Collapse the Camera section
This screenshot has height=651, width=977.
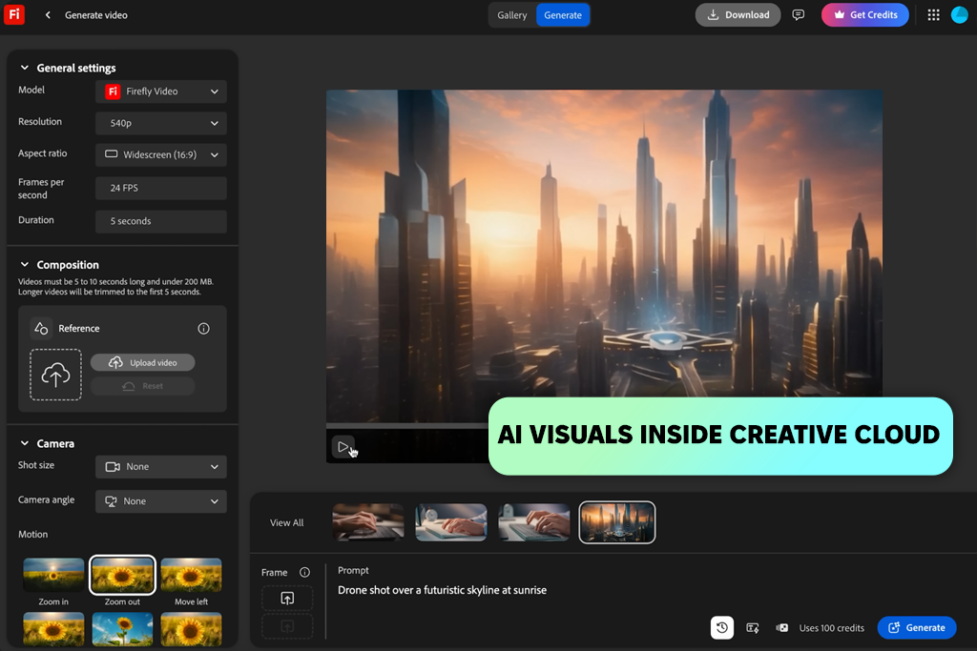coord(25,443)
